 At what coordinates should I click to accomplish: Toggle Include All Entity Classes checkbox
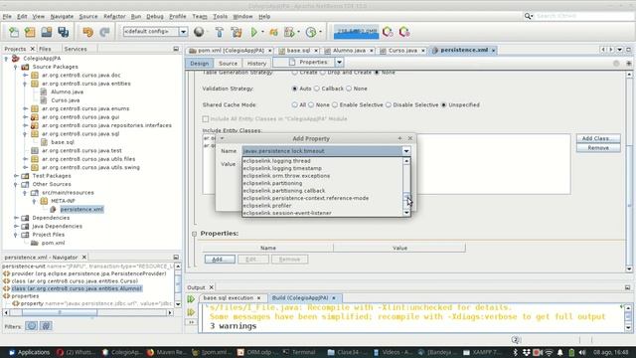click(206, 119)
